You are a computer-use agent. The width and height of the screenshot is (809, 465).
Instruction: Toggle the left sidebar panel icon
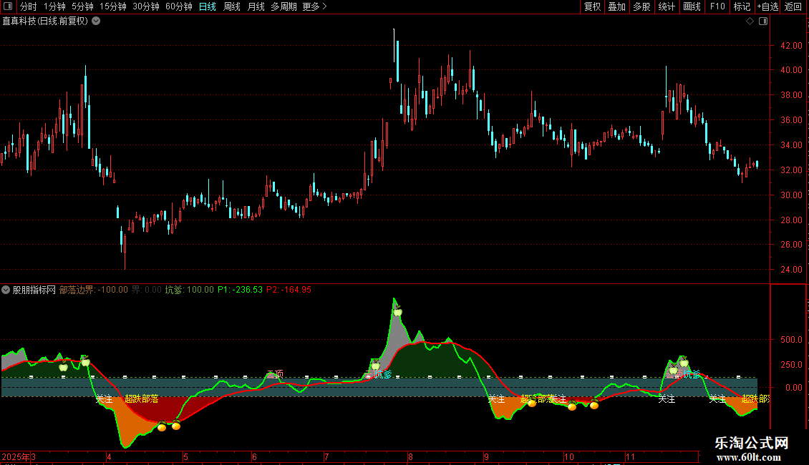(8, 6)
